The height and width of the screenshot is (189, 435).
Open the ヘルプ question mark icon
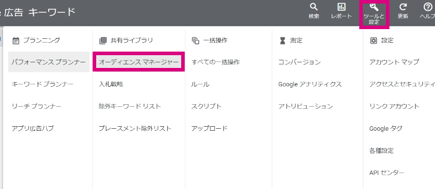click(x=427, y=7)
